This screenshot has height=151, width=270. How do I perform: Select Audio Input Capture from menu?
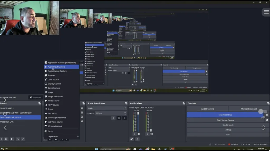pyautogui.click(x=61, y=67)
